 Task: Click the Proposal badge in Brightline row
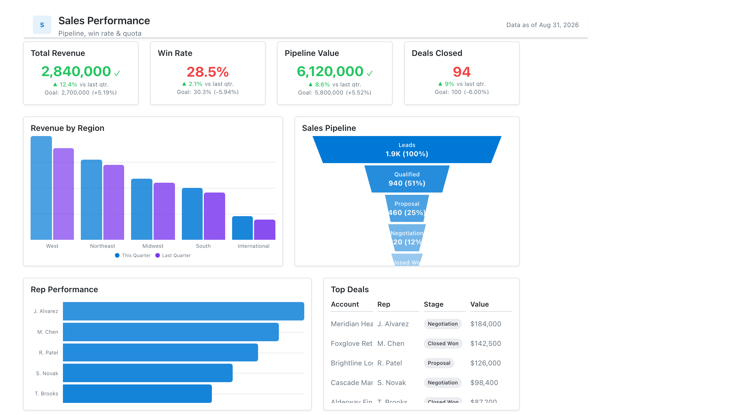point(439,363)
